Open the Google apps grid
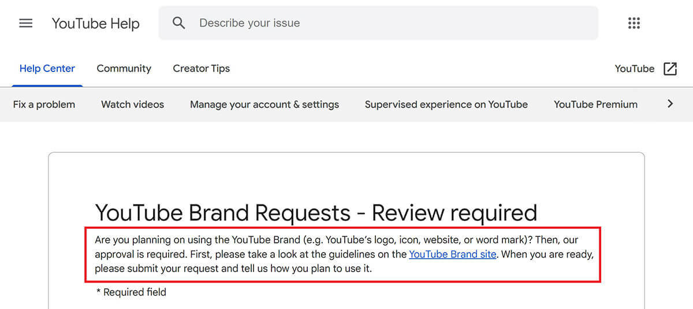Image resolution: width=693 pixels, height=309 pixels. click(634, 23)
